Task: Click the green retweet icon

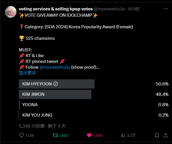Action: (x=55, y=135)
